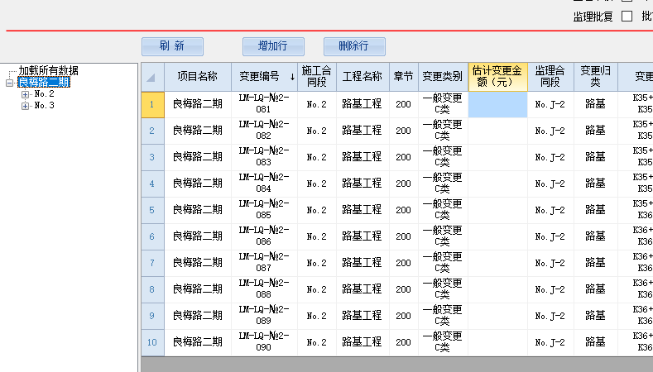
Task: Click the LM-LQ-№2-088 cell
Action: (264, 289)
